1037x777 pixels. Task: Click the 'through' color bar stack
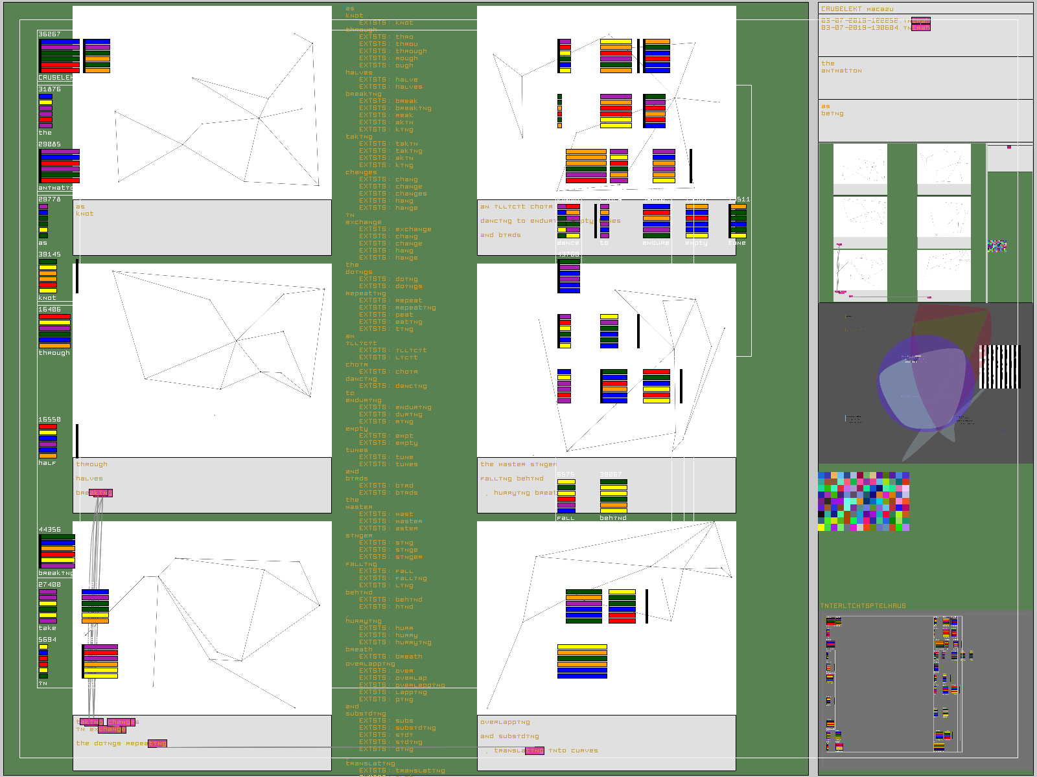click(54, 331)
